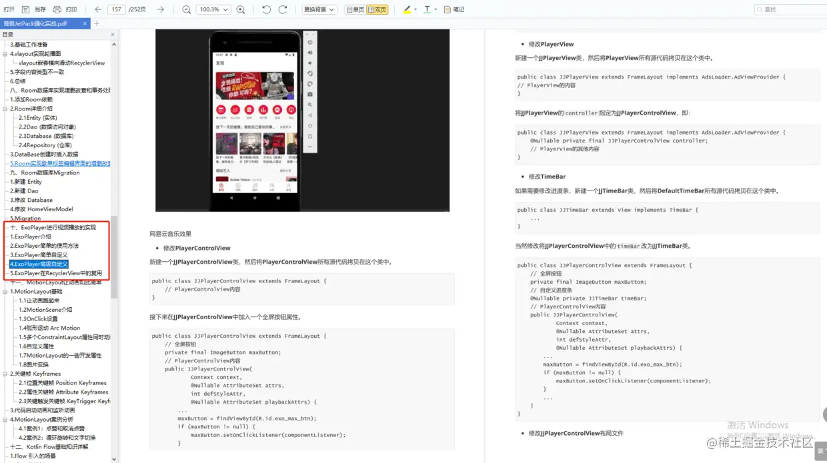The image size is (827, 463).
Task: Open outline entry 2.ExoPlayer简单的使用方法
Action: click(44, 246)
